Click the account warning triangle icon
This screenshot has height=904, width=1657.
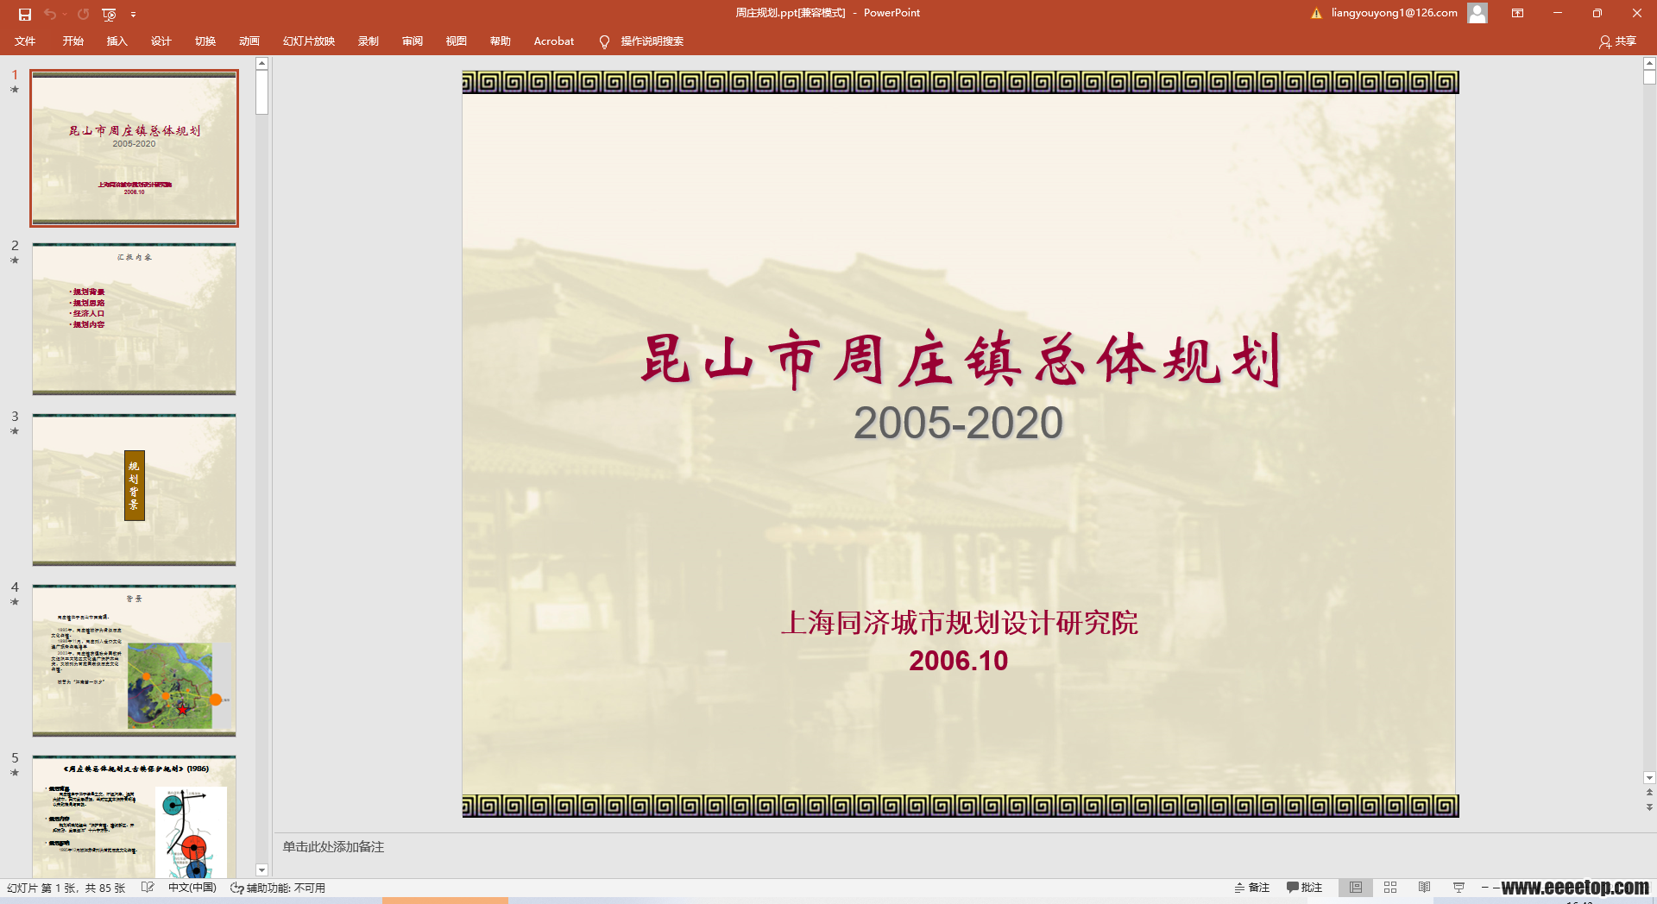(1316, 13)
